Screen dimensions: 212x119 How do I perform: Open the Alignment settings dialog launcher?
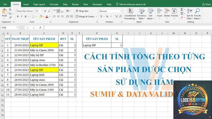pyautogui.click(x=97, y=22)
